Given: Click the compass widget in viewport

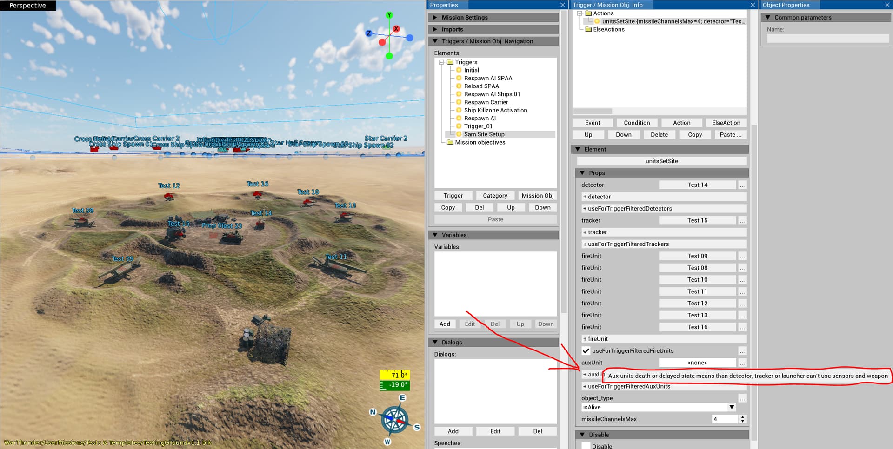Looking at the screenshot, I should (x=394, y=419).
